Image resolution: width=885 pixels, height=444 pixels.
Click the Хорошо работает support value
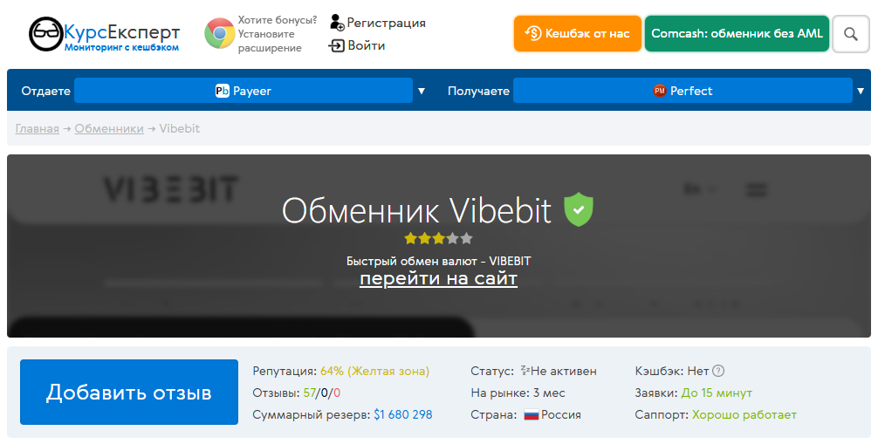pyautogui.click(x=744, y=414)
